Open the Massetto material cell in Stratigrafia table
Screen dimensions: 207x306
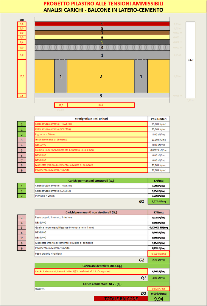(91, 165)
